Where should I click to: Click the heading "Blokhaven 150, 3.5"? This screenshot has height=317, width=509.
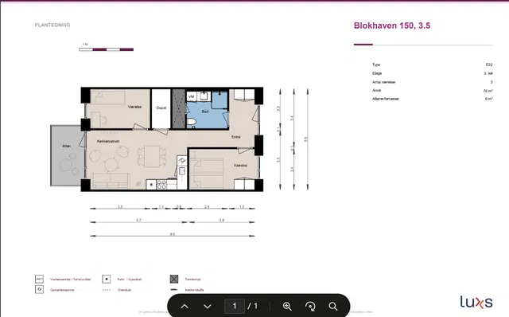[392, 25]
